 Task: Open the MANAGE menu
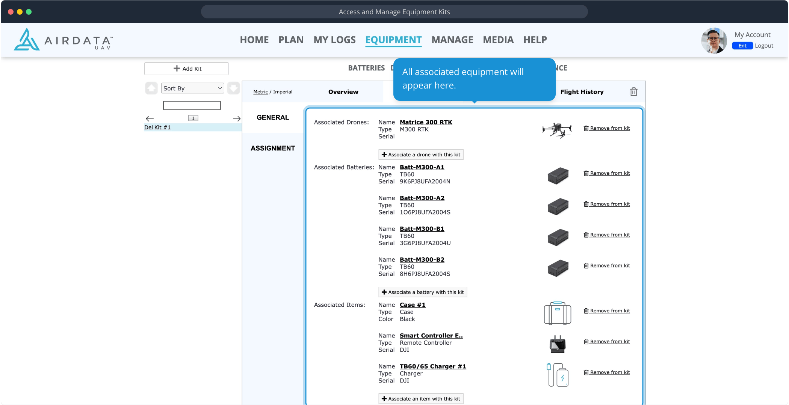(452, 40)
